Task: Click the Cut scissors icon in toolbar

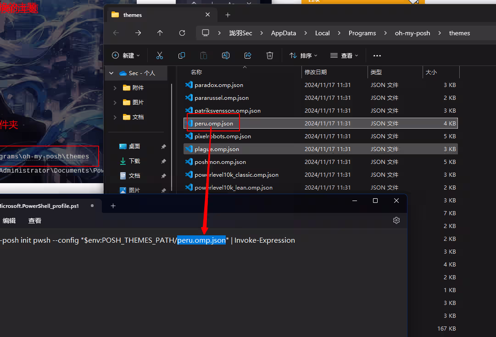Action: pyautogui.click(x=160, y=55)
